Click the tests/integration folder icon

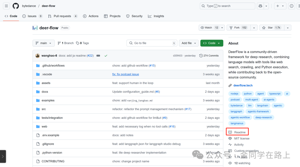[x=38, y=118]
